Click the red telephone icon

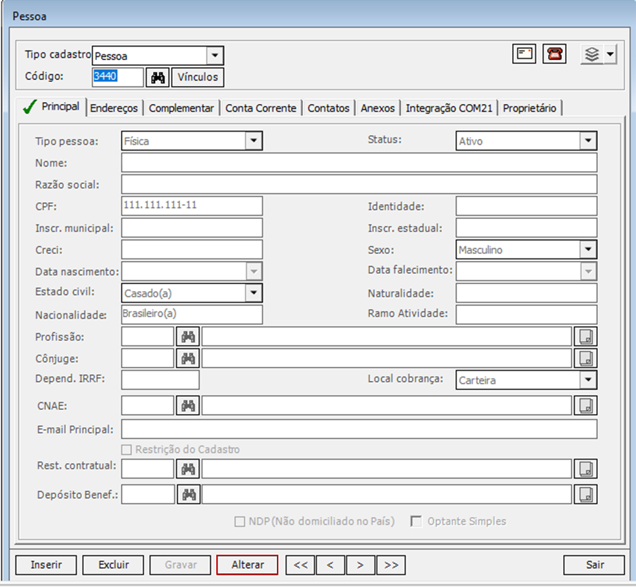coord(555,54)
